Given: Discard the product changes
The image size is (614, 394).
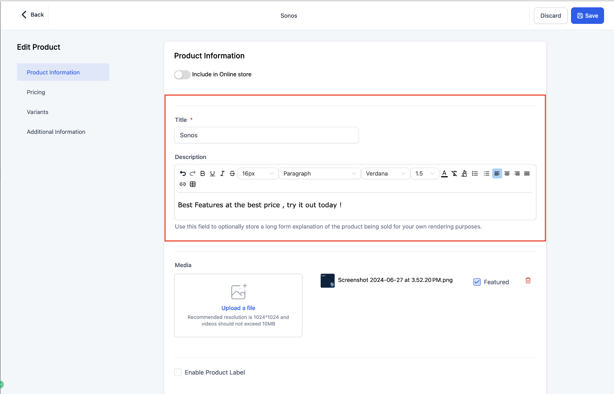Looking at the screenshot, I should tap(551, 16).
